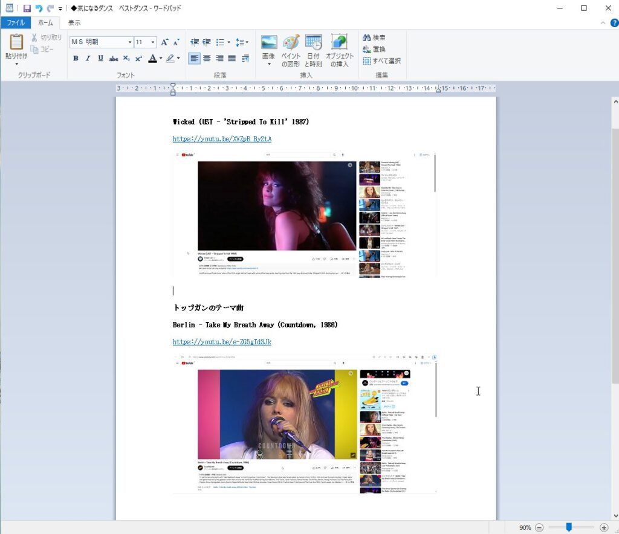This screenshot has width=619, height=534.
Task: Open the paragraph settings icon
Action: [x=245, y=59]
